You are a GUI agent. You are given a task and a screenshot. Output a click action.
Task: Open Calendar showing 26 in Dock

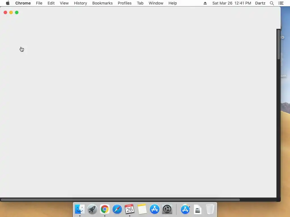click(x=129, y=209)
